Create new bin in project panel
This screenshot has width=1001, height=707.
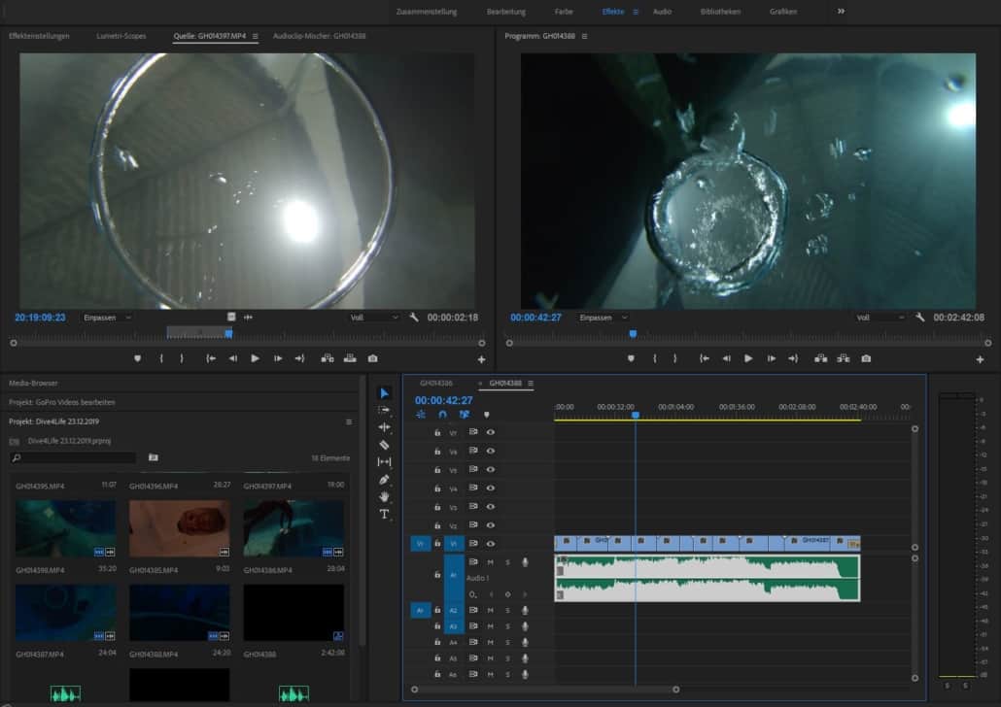pos(154,457)
